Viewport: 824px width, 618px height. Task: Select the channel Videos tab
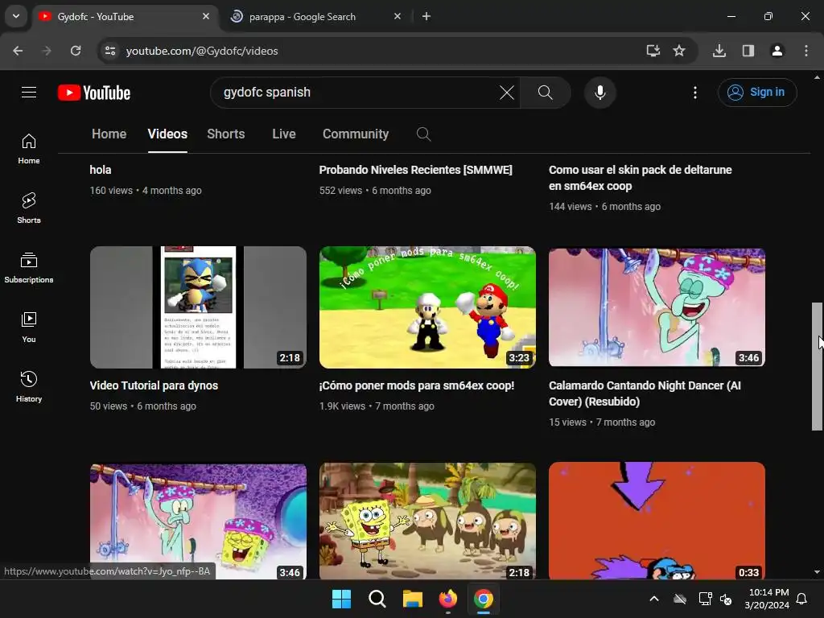tap(167, 134)
